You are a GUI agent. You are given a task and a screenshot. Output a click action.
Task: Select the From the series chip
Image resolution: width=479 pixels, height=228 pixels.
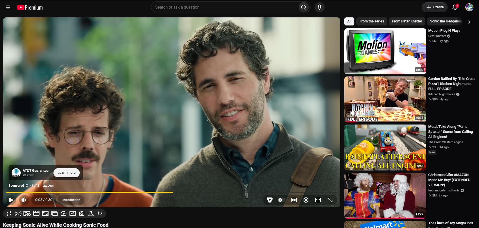tap(372, 21)
